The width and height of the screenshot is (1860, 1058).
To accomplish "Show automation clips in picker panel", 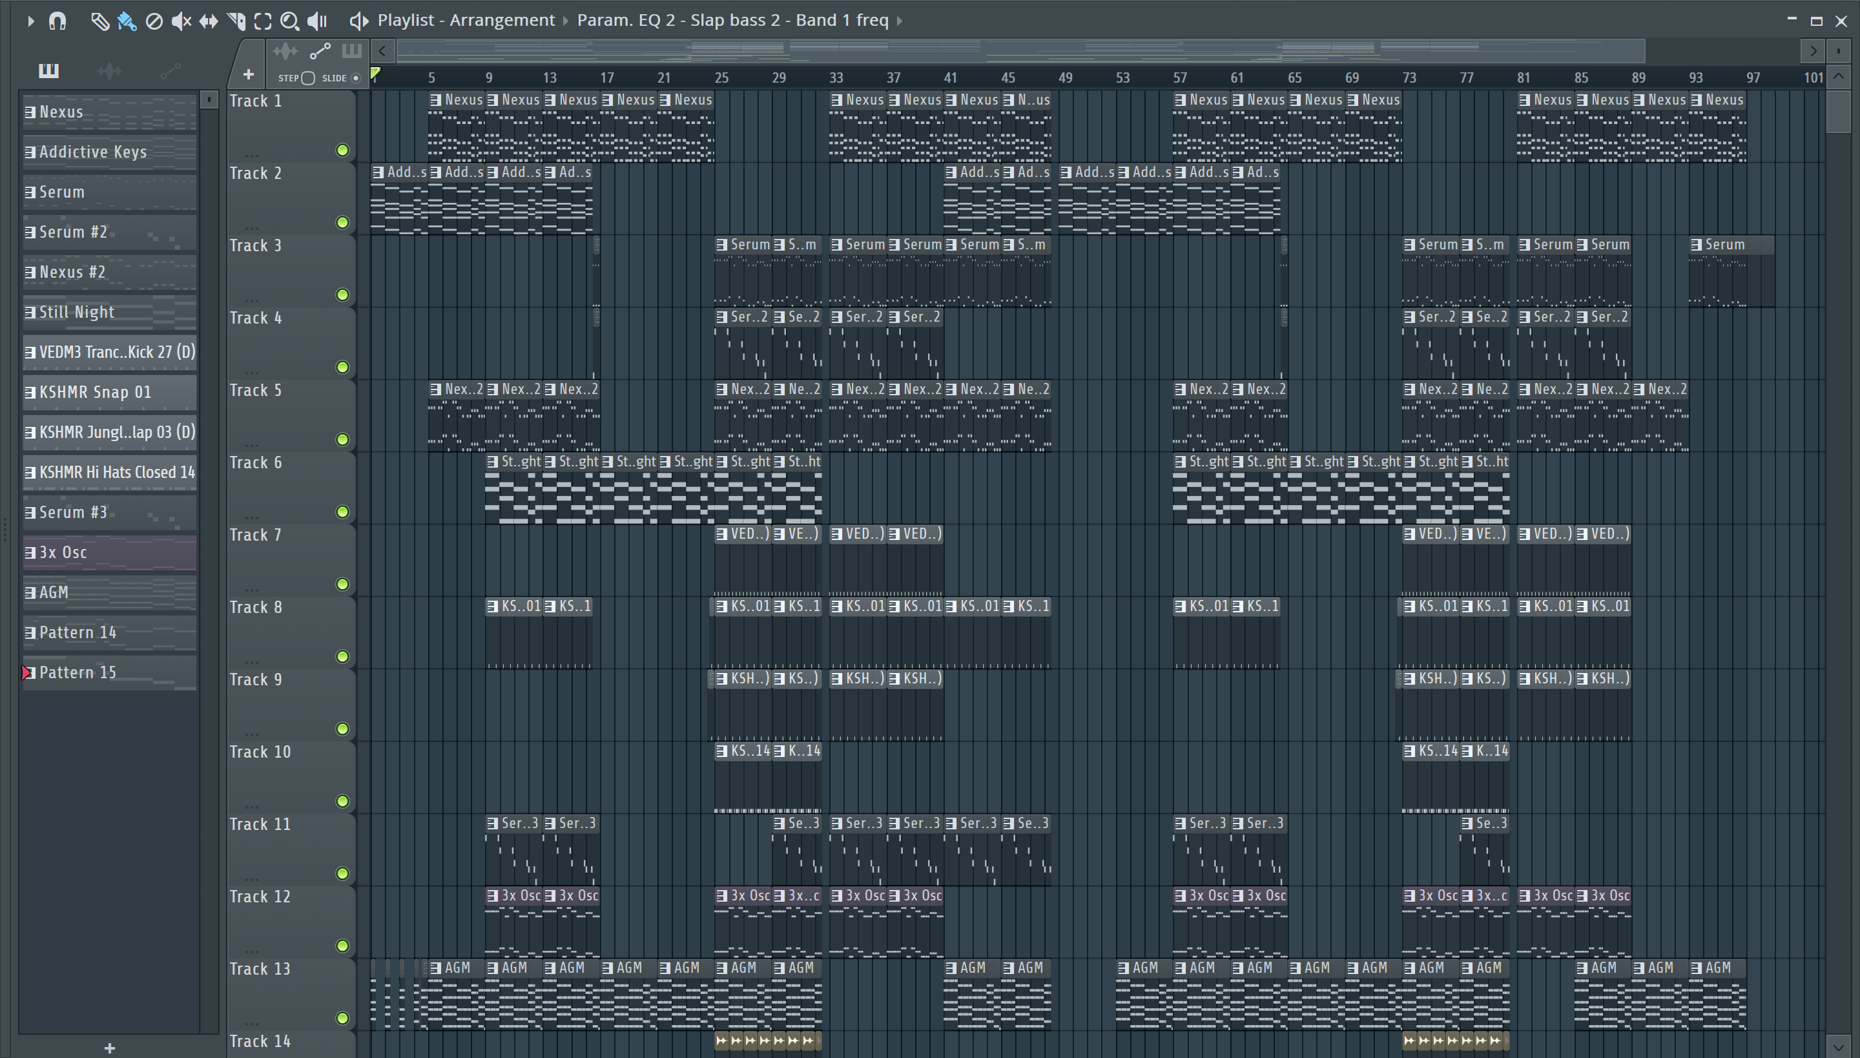I will pos(170,70).
